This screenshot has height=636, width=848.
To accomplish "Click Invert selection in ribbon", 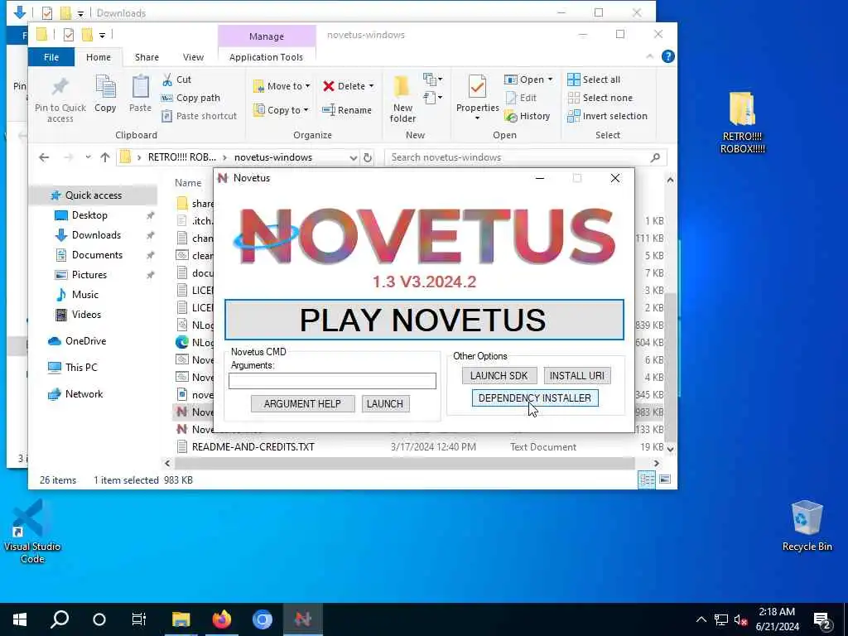I will point(607,116).
